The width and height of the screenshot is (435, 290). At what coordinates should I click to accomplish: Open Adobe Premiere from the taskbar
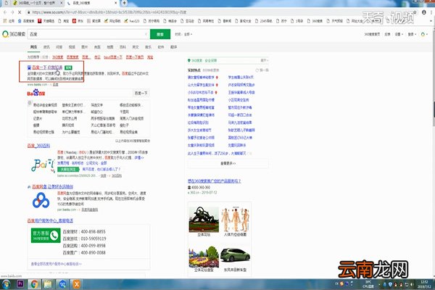(20, 284)
